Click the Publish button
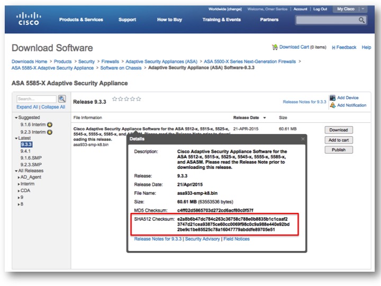The width and height of the screenshot is (381, 286). (x=339, y=150)
